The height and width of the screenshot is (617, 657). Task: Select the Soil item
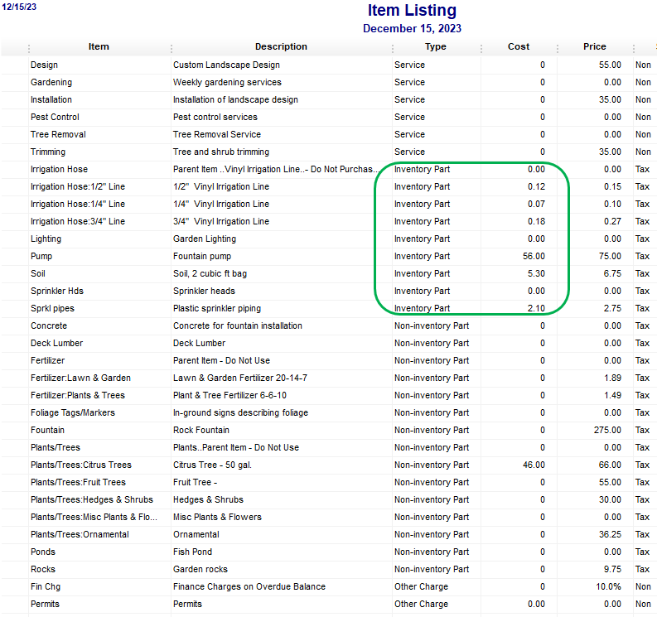[x=38, y=273]
